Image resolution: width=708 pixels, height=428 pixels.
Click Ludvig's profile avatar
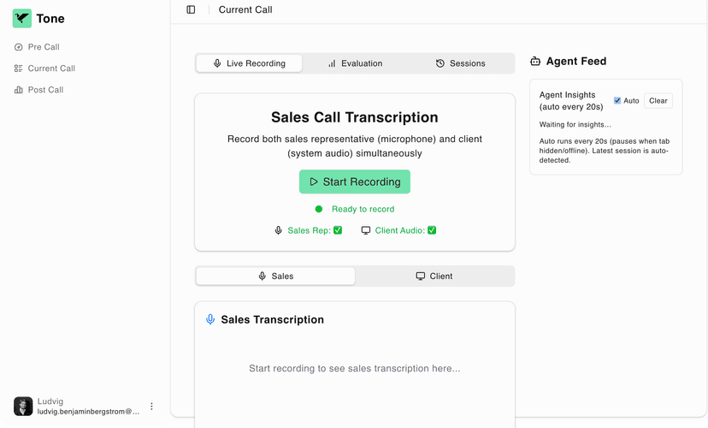(x=23, y=406)
